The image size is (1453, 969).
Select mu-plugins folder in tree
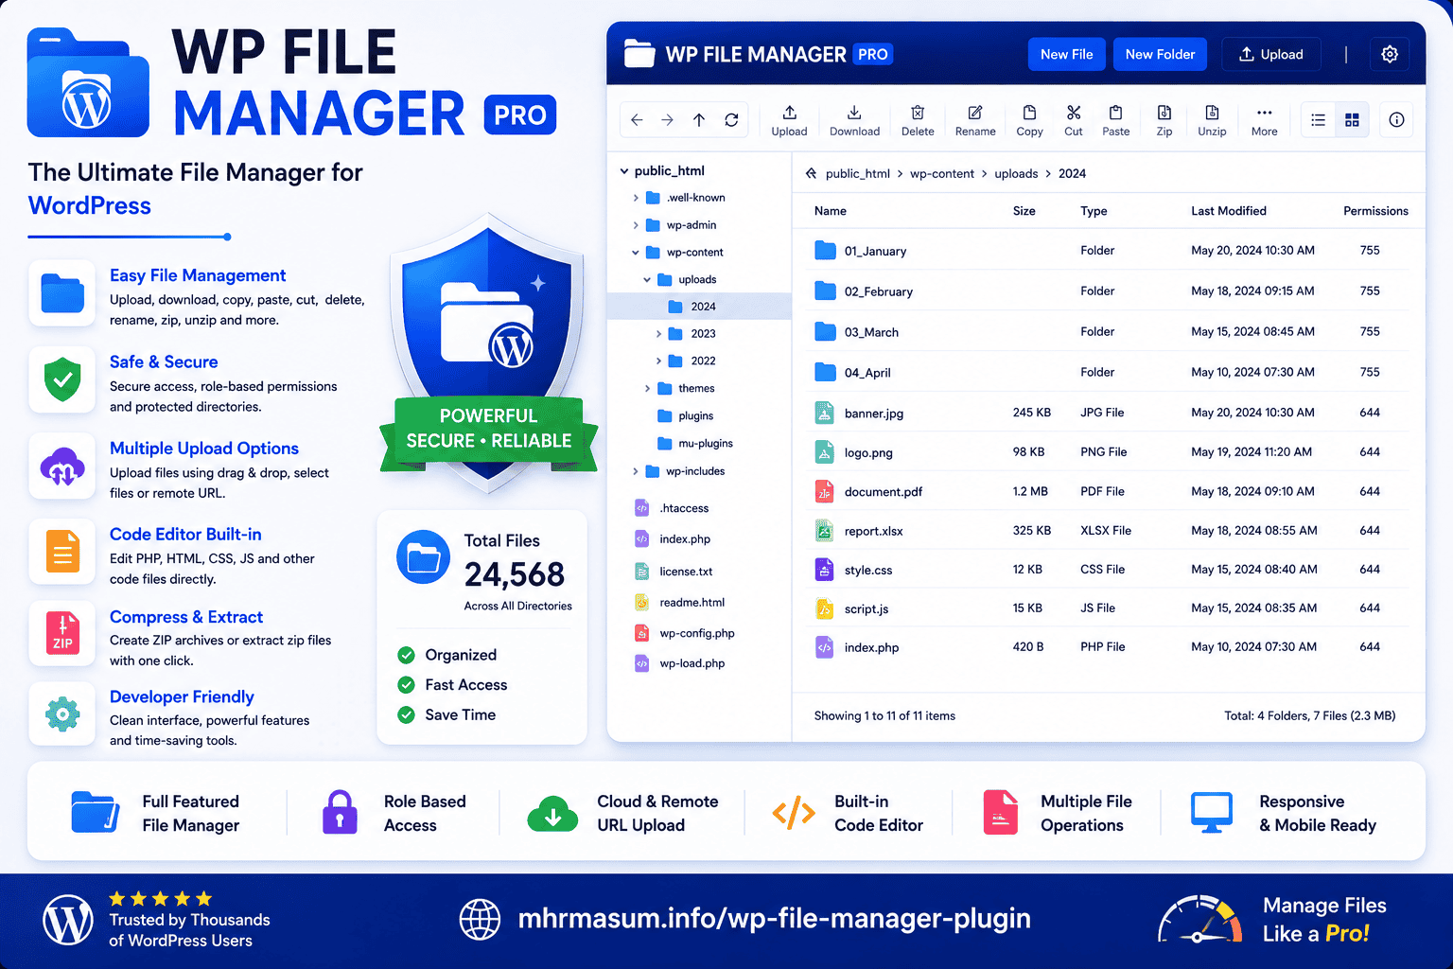coord(695,443)
